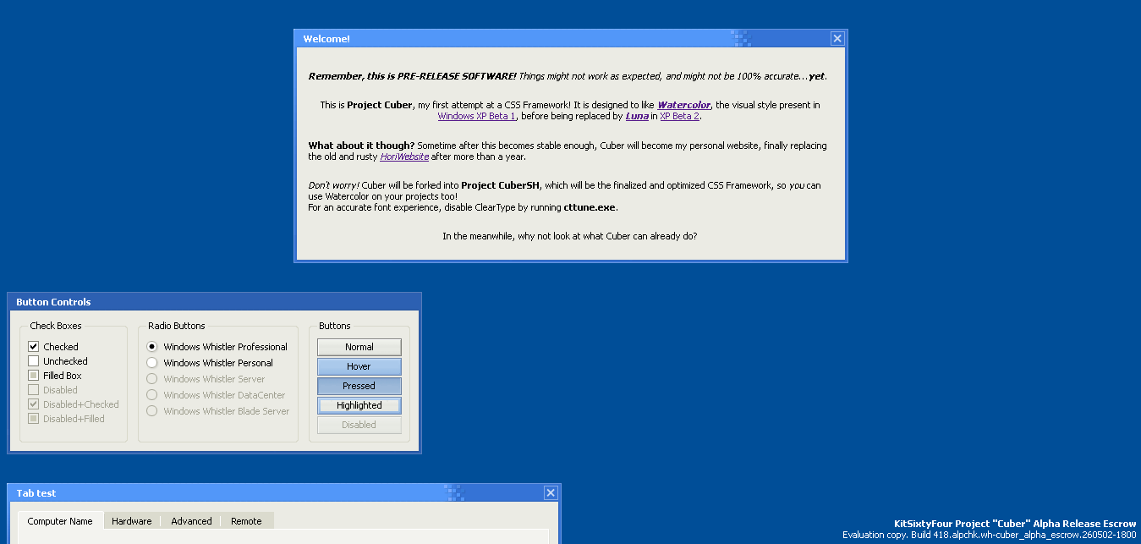Click the Normal button

359,347
